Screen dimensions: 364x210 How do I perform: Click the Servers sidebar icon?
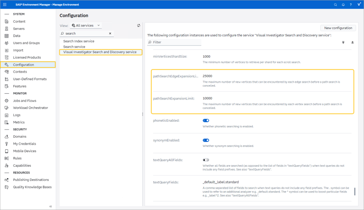(7, 28)
